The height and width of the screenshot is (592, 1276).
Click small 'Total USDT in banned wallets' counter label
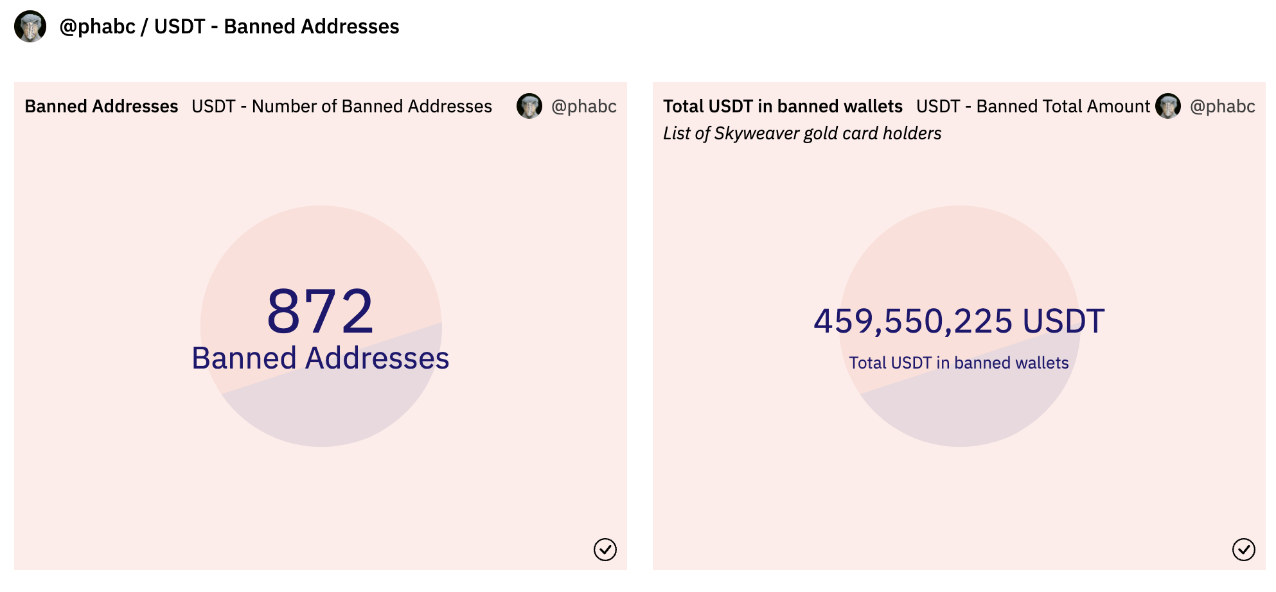point(959,363)
